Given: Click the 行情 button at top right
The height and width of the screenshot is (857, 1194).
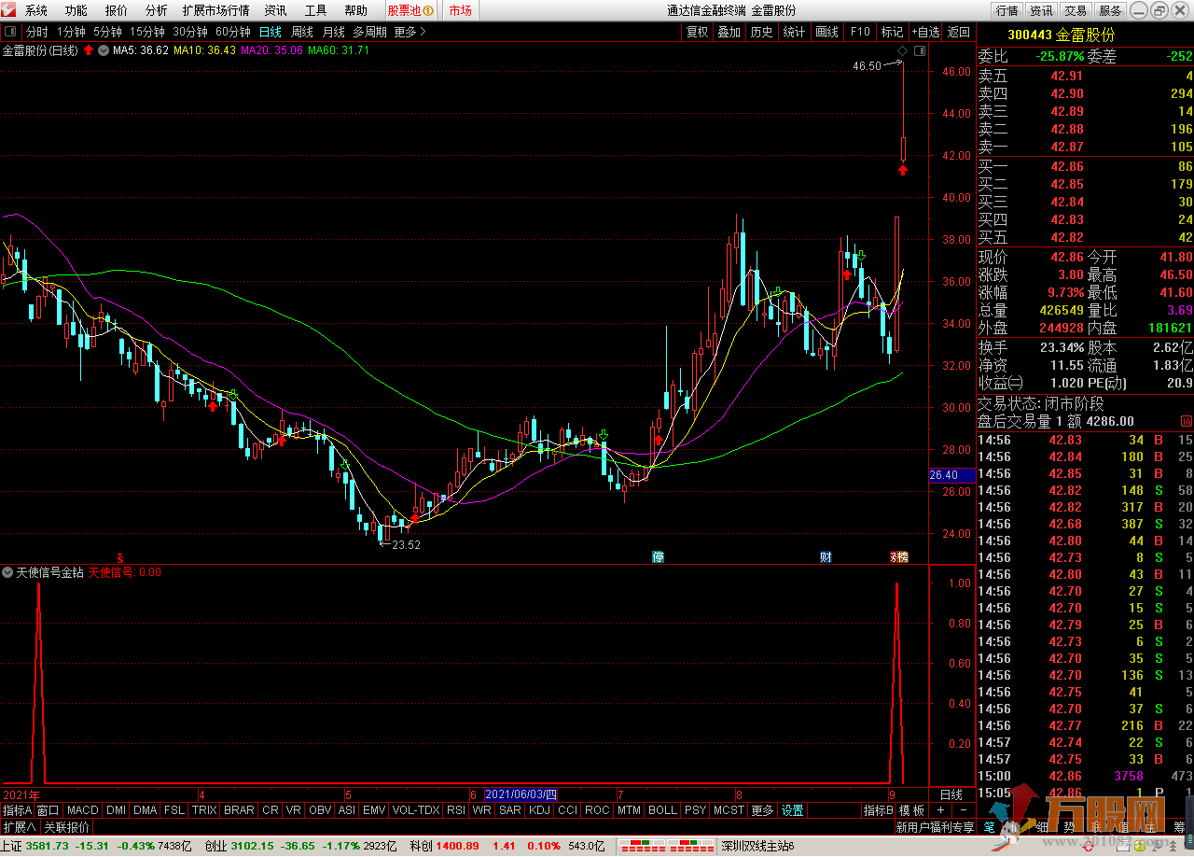Looking at the screenshot, I should point(1007,10).
